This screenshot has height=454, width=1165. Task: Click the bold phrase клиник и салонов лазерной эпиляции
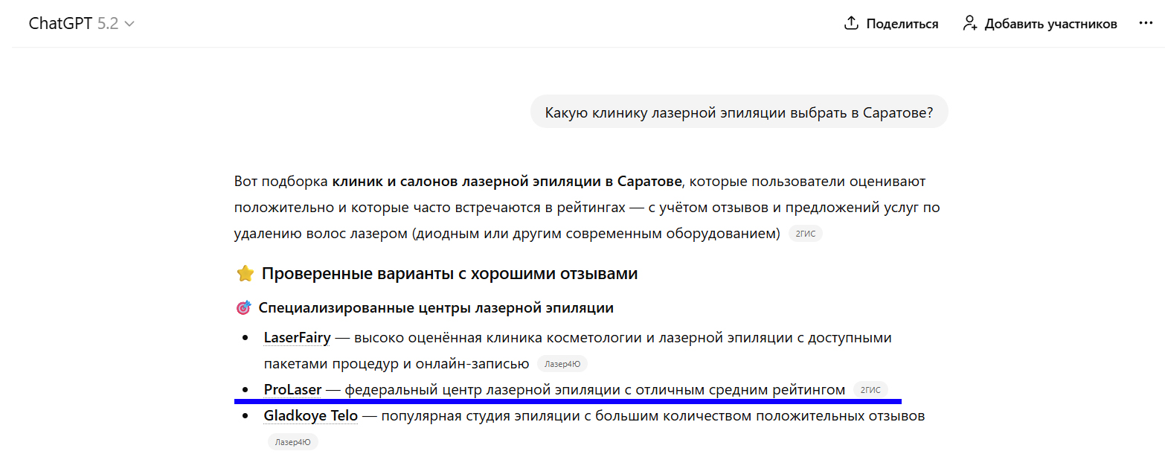[506, 182]
